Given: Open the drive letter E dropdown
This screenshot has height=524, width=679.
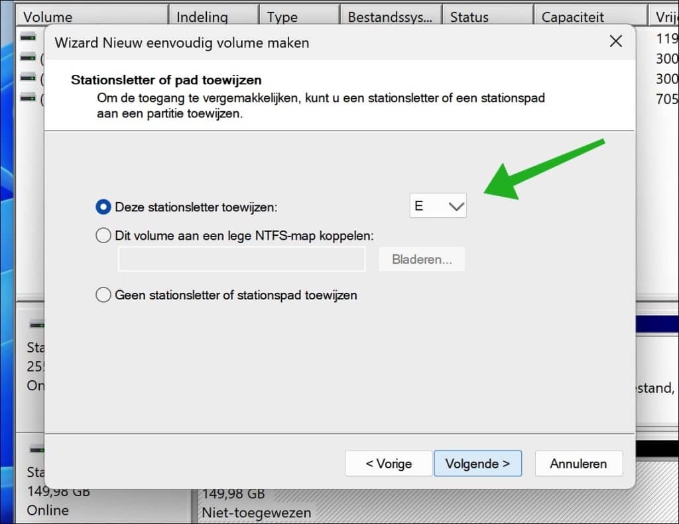Looking at the screenshot, I should [x=438, y=206].
